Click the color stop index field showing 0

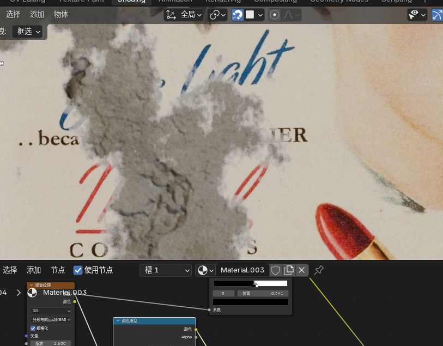223,294
